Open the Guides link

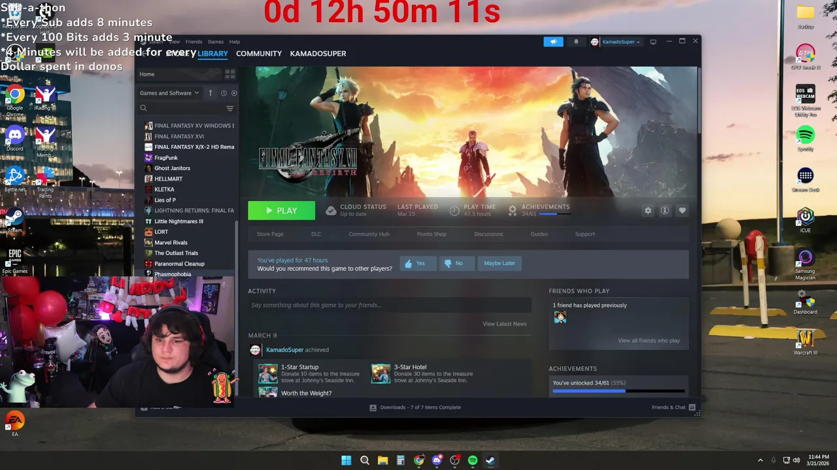pyautogui.click(x=539, y=234)
